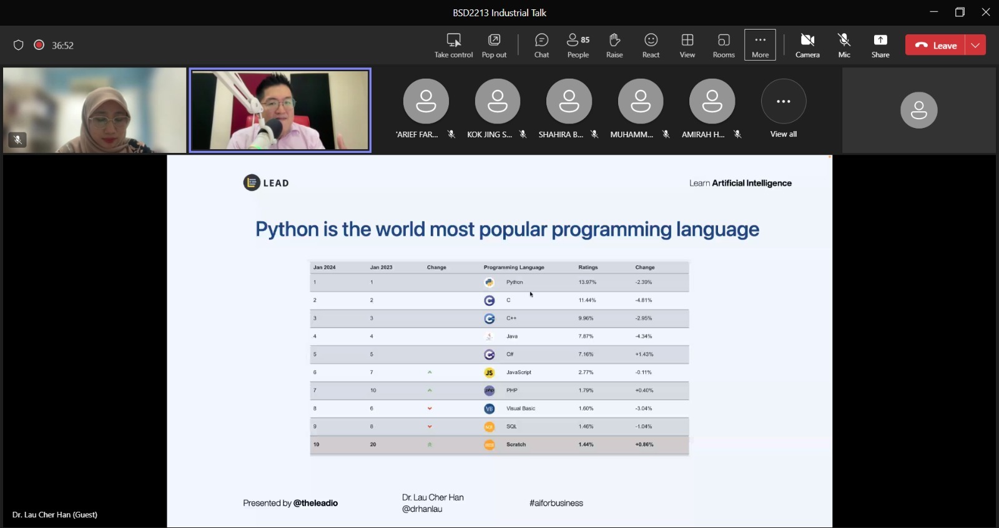Screen dimensions: 999x528
Task: Click the C++ language icon
Action: click(490, 318)
